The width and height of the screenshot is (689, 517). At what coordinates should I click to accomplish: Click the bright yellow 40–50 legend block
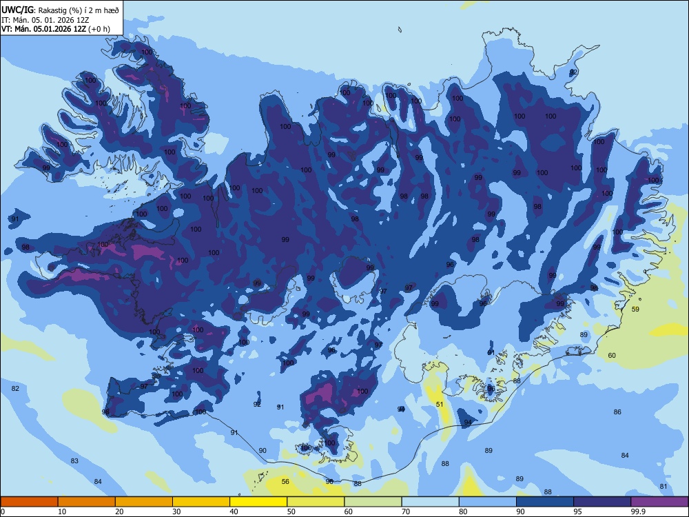pyautogui.click(x=258, y=502)
